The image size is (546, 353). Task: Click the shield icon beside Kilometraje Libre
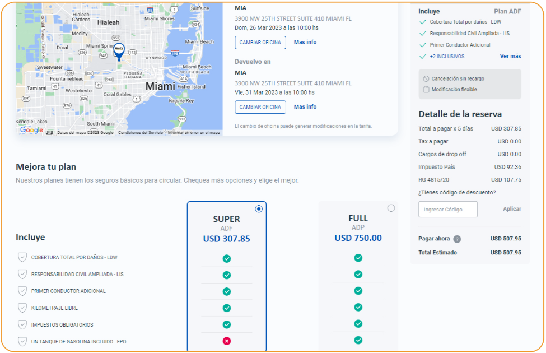[22, 308]
